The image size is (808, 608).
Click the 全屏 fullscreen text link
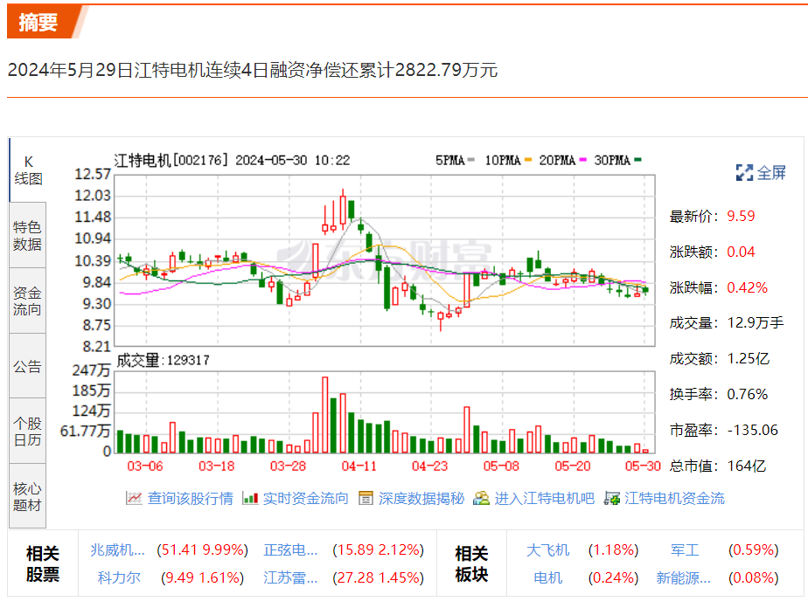coord(771,173)
